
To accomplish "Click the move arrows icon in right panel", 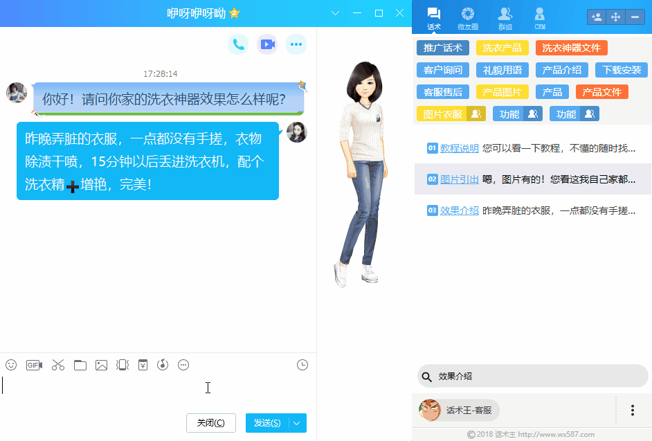I will [615, 17].
